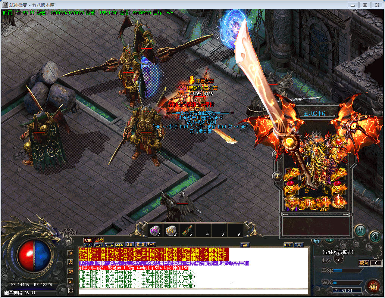
Task: Click the HP:14406 readout
Action: 20,285
